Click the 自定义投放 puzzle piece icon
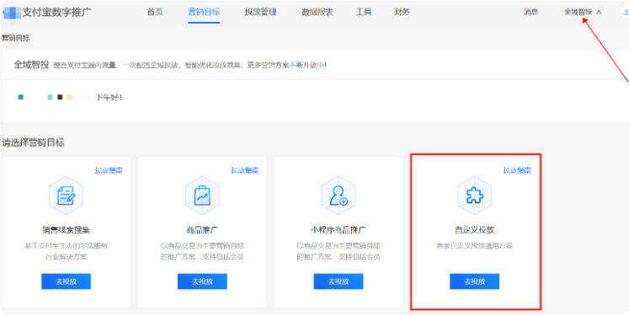Screen dimensions: 629x315 point(475,196)
